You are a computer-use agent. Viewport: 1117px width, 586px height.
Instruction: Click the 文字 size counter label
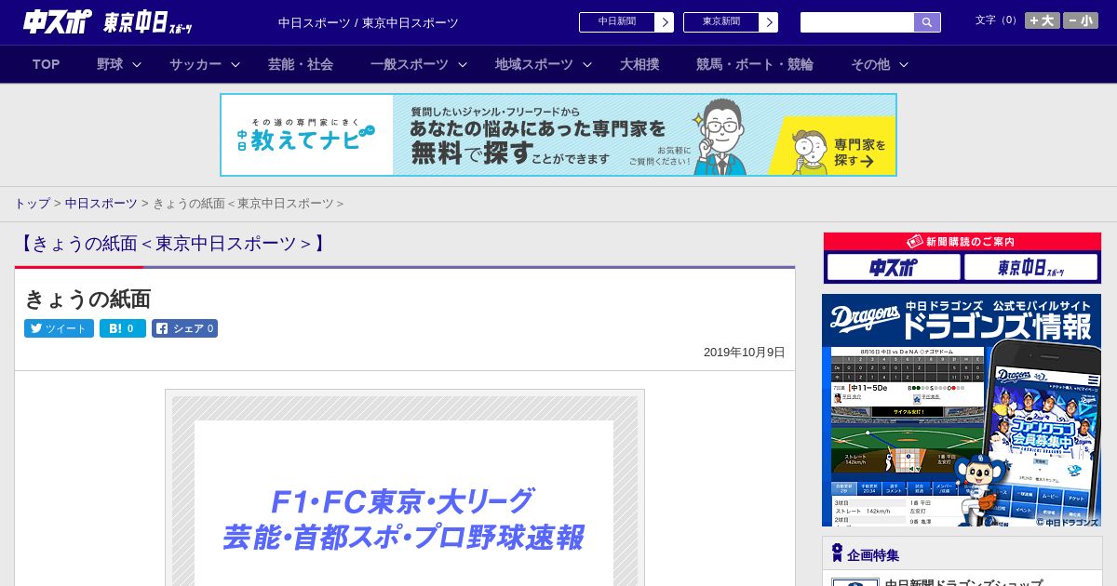(997, 20)
